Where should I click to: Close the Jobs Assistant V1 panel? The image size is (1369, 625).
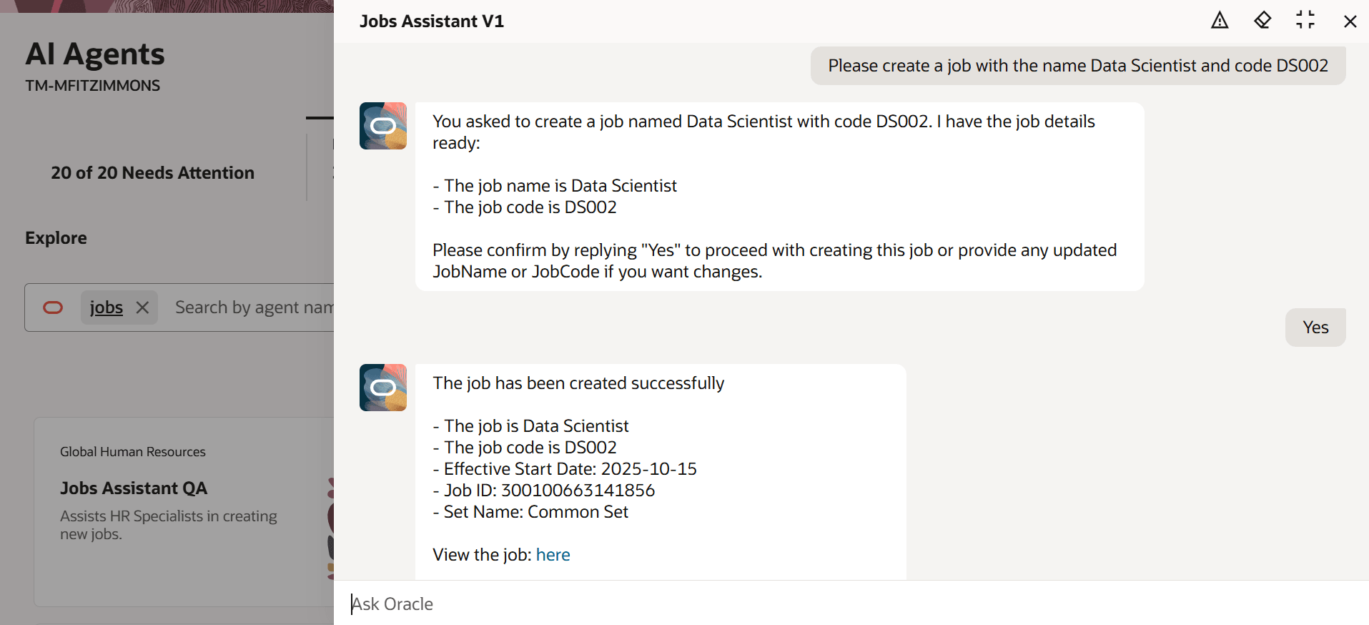coord(1350,21)
